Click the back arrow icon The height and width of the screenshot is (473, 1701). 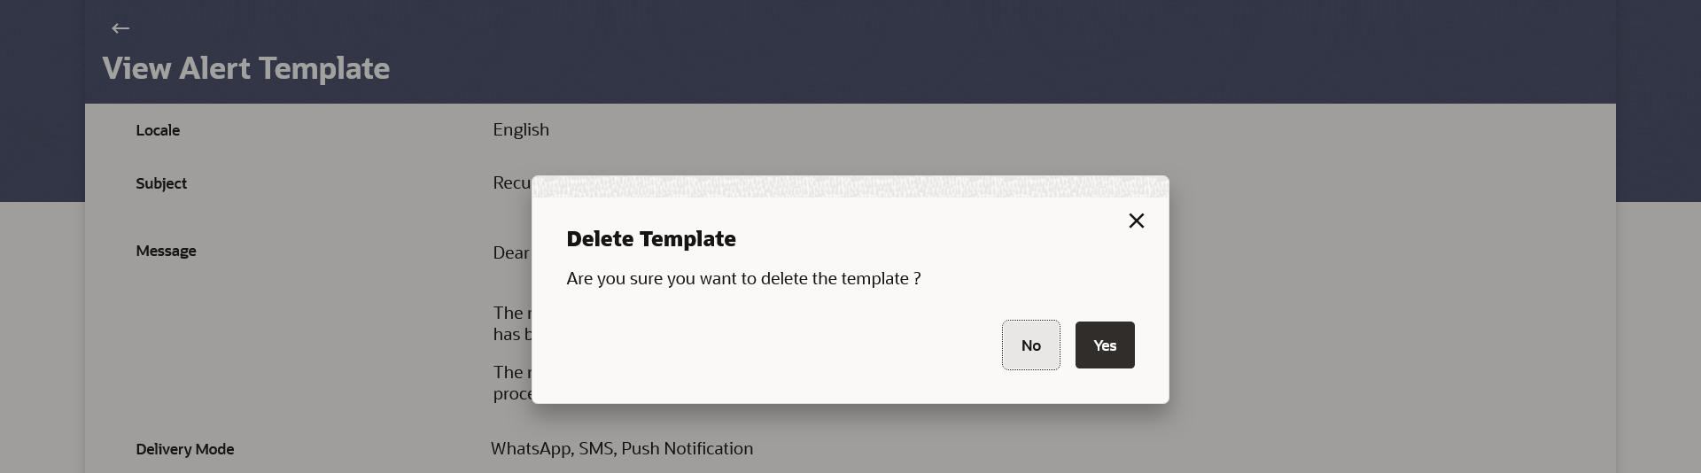click(x=120, y=28)
